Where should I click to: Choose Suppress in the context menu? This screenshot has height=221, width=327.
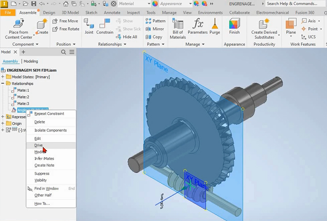tap(42, 174)
